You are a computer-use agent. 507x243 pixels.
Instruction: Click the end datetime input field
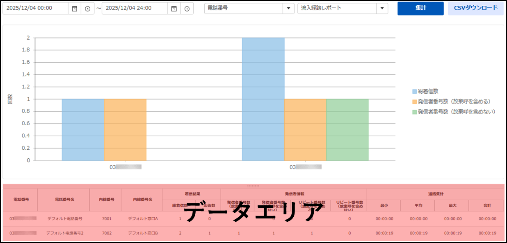134,8
